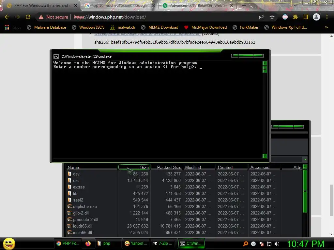Open the ForkMaker bookmark
Screen dimensions: 334x250
pyautogui.click(x=245, y=27)
